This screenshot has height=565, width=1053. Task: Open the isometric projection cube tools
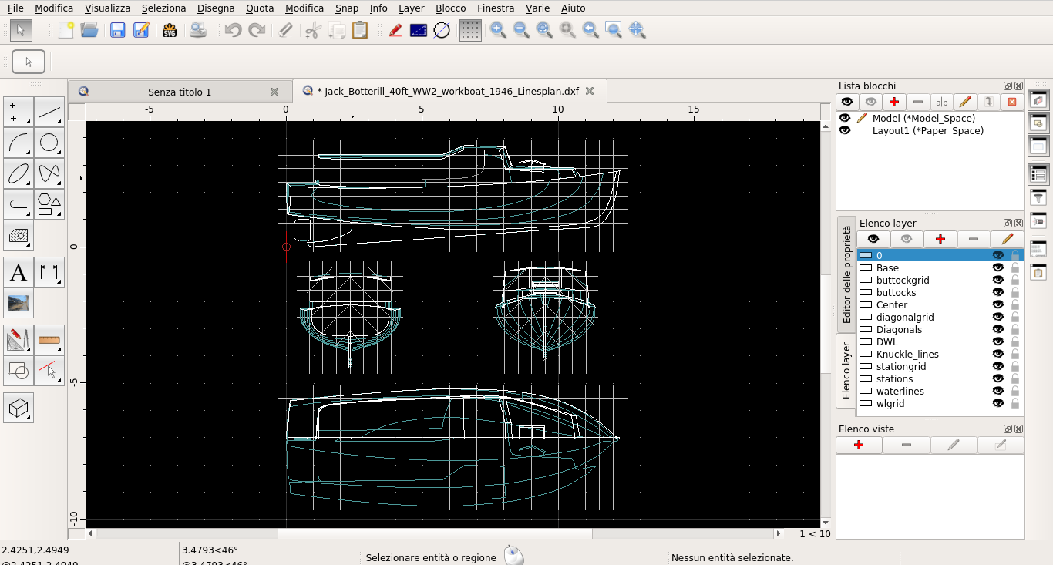[x=19, y=408]
